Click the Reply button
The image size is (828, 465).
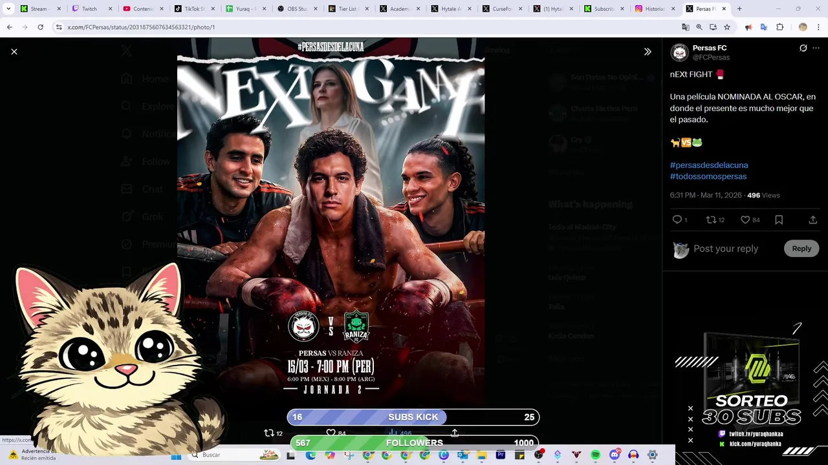(x=801, y=249)
